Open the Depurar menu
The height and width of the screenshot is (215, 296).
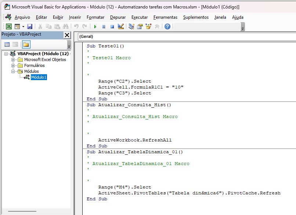click(118, 17)
